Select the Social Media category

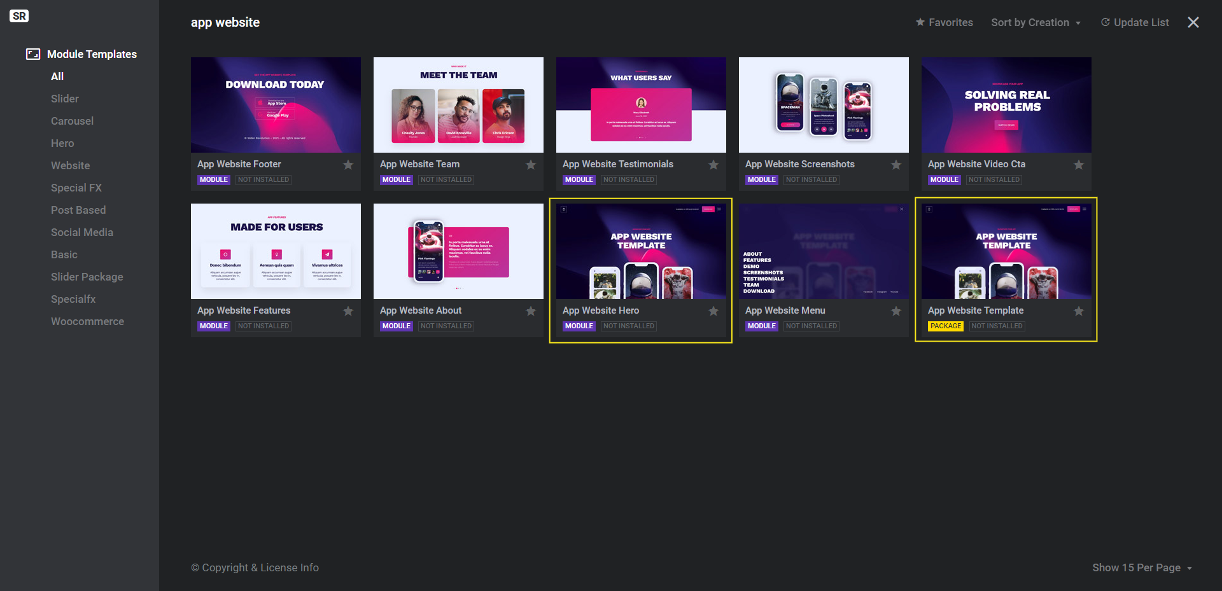(x=82, y=232)
